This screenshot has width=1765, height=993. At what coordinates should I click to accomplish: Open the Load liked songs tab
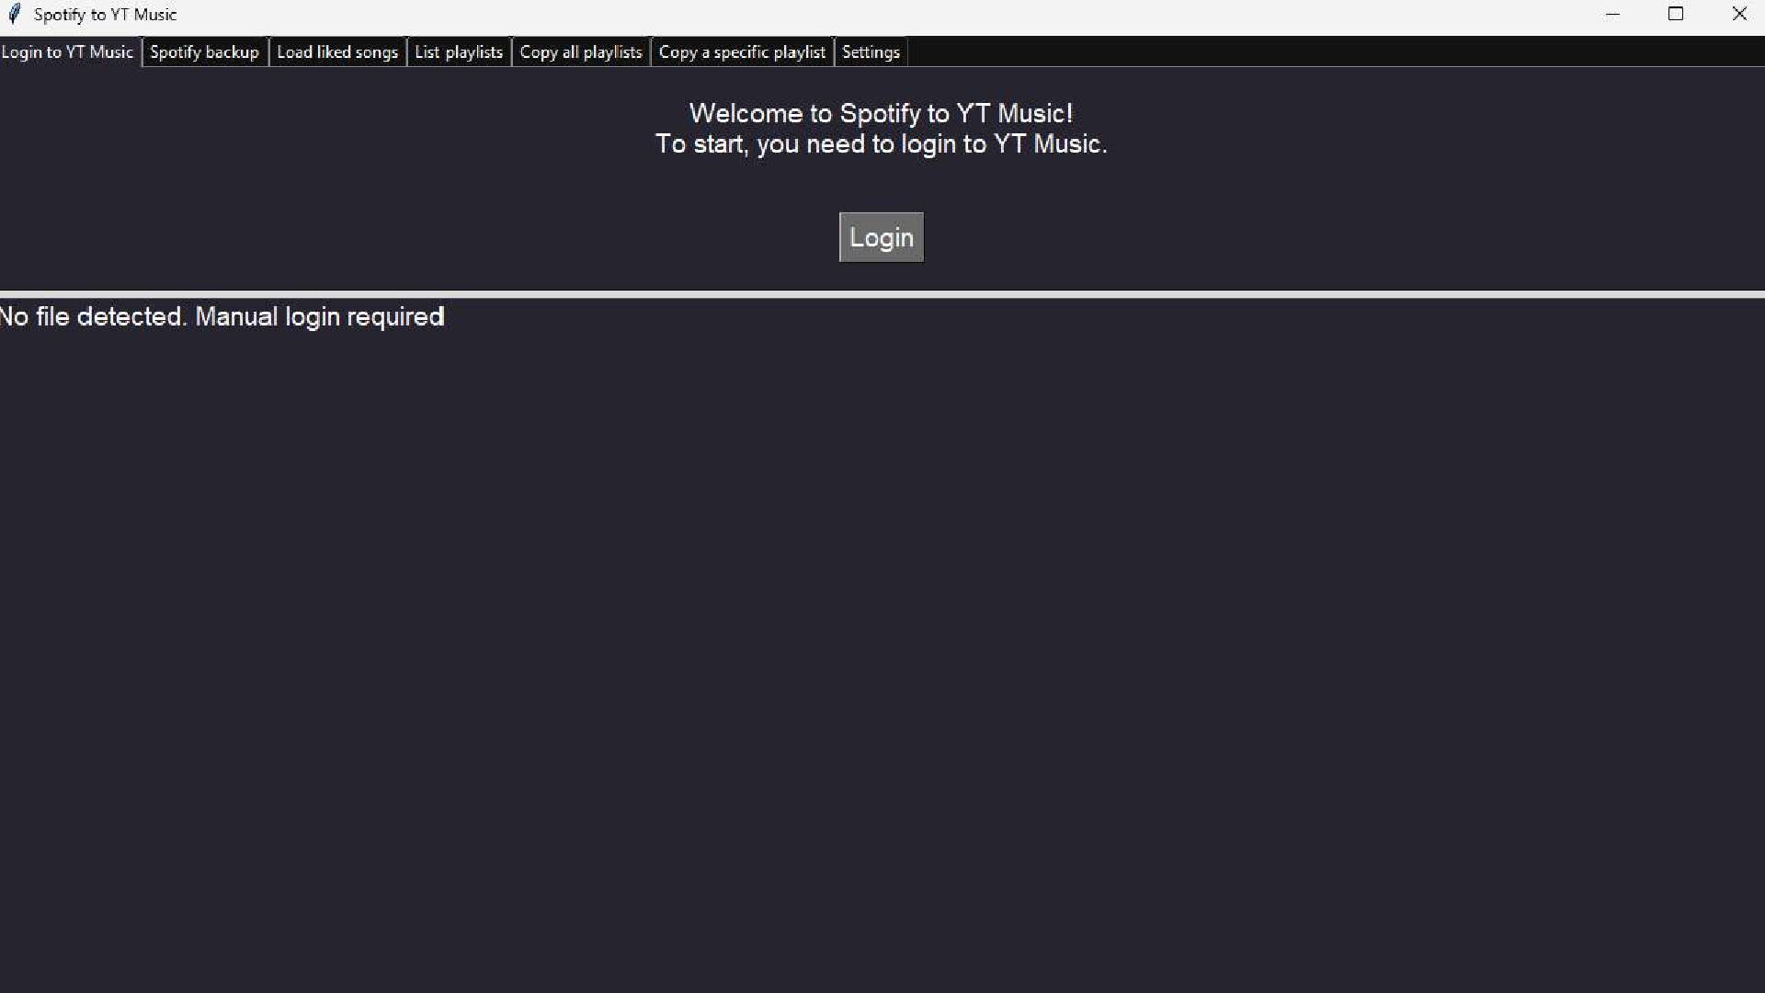pyautogui.click(x=337, y=52)
